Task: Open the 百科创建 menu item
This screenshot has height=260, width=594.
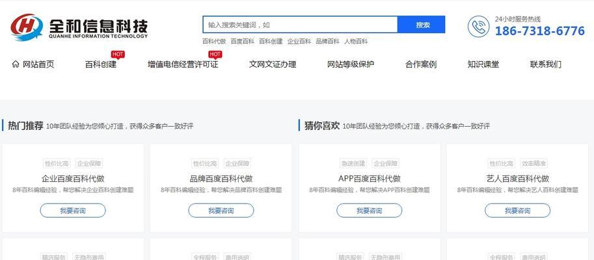Action: click(x=101, y=64)
